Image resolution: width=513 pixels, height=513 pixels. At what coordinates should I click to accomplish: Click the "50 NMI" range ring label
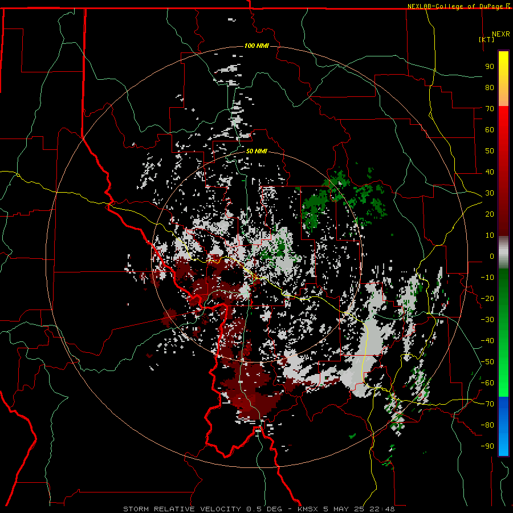pos(256,151)
